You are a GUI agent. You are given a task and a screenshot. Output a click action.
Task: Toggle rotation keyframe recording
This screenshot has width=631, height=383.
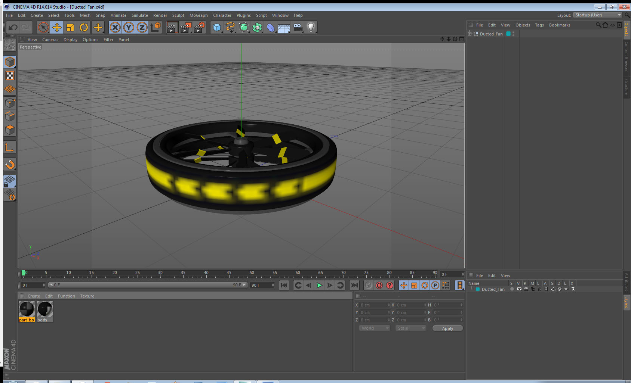[x=425, y=285]
